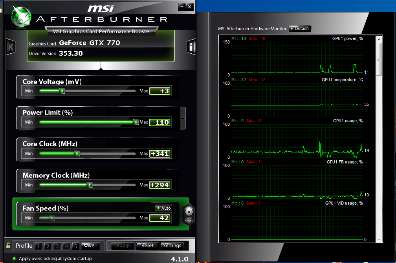Toggle Fan Speed Auto mode

(163, 208)
